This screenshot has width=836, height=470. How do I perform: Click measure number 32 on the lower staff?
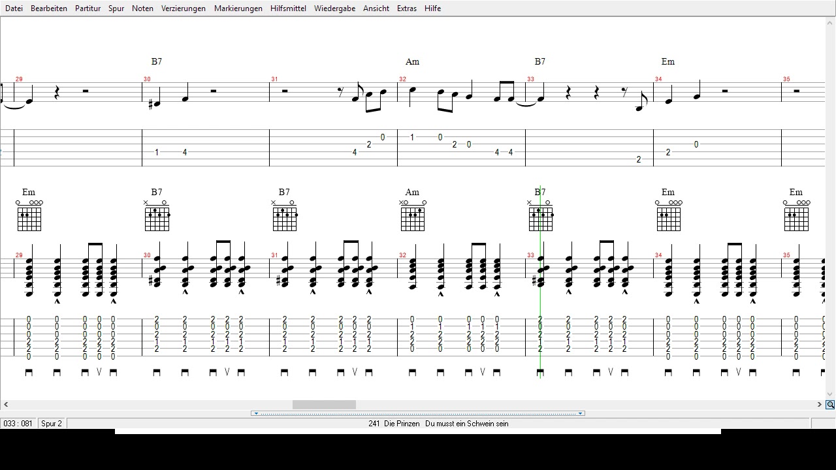[402, 255]
